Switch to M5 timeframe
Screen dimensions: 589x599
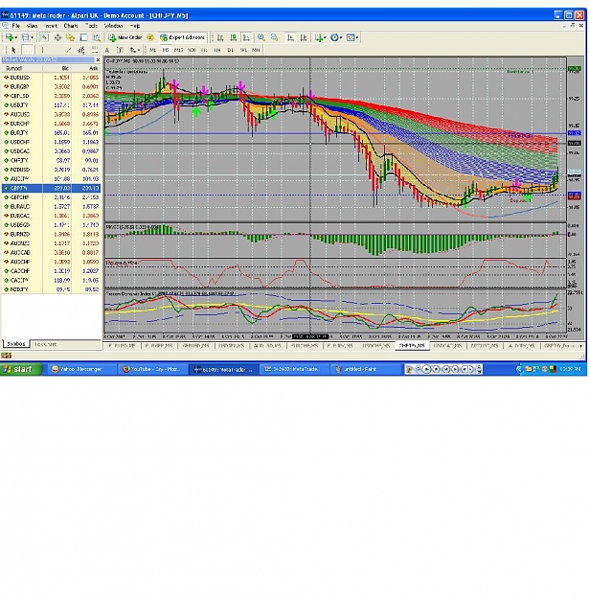point(166,50)
